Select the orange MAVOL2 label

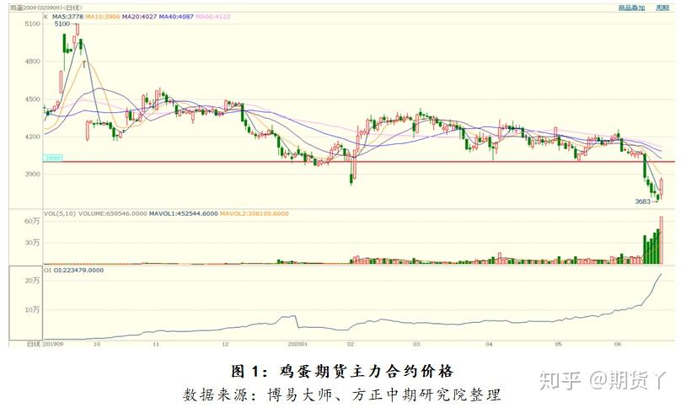(x=255, y=213)
